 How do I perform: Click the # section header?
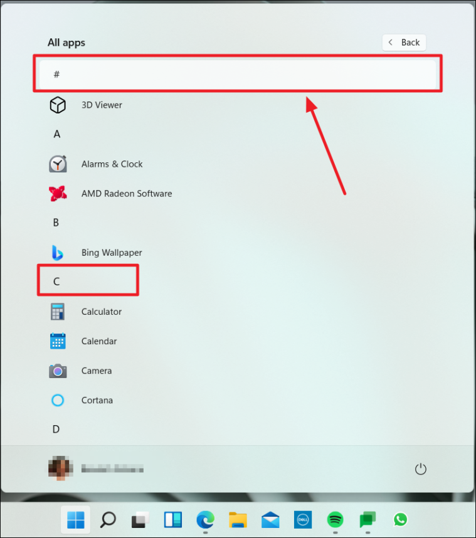pyautogui.click(x=238, y=75)
